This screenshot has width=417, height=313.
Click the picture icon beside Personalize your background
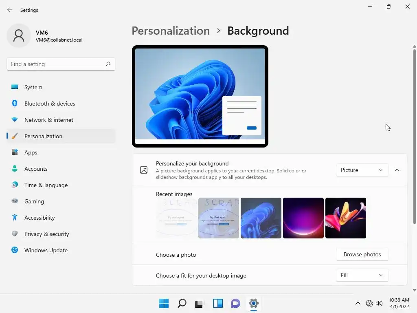144,170
